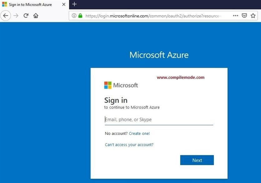This screenshot has height=183, width=261.
Task: Open the browser Home page icon
Action: pyautogui.click(x=36, y=15)
